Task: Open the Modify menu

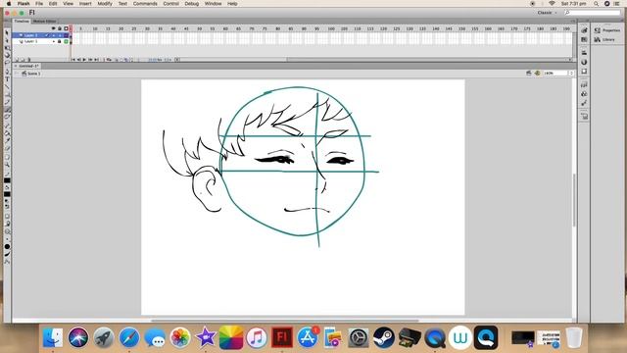Action: (x=105, y=4)
